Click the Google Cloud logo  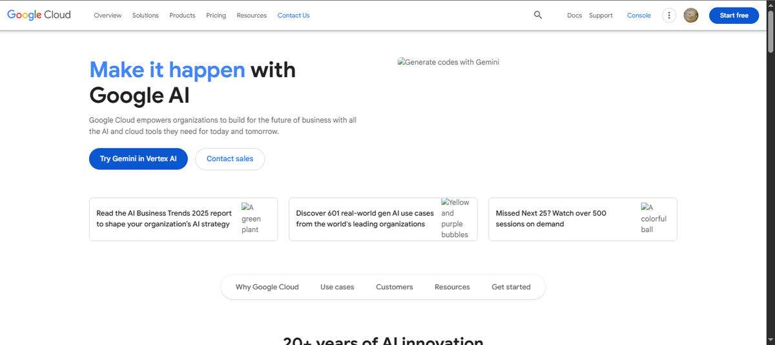pyautogui.click(x=39, y=15)
